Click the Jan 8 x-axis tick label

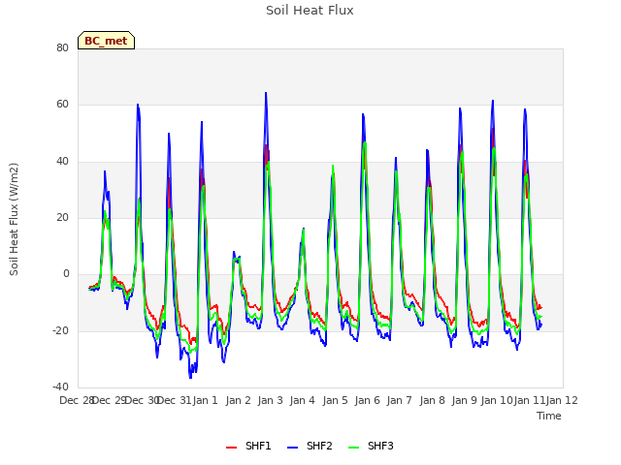[x=432, y=400]
